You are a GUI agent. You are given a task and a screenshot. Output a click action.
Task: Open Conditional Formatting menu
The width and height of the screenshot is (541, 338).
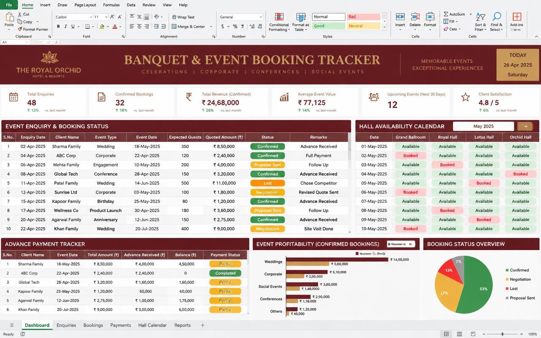(279, 22)
